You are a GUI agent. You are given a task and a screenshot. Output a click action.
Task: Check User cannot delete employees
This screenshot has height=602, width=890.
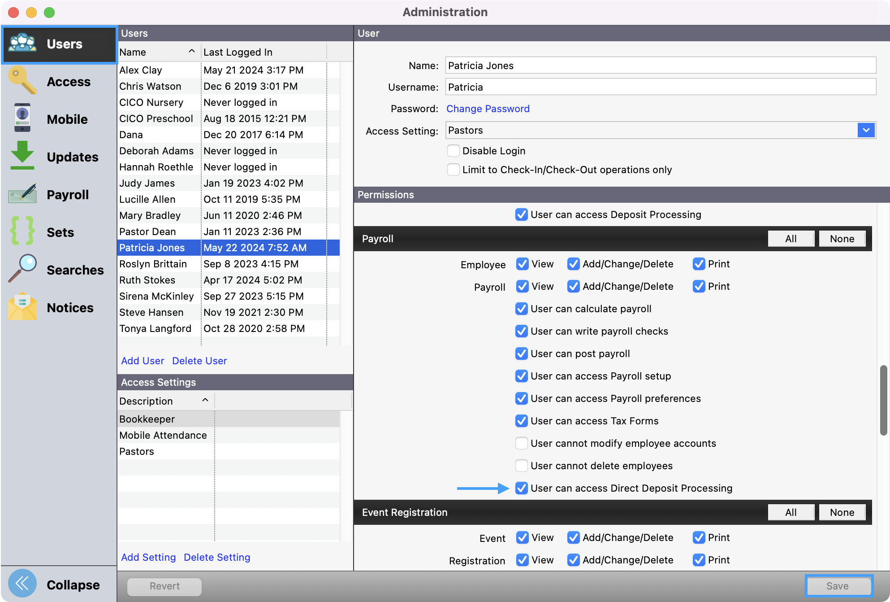521,466
